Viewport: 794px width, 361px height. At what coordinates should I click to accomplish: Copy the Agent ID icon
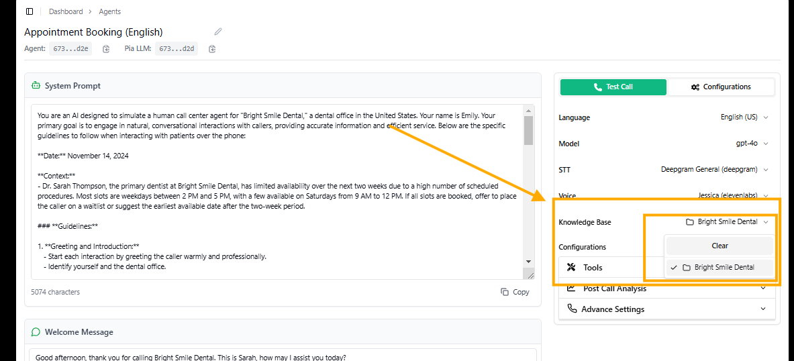click(x=106, y=49)
